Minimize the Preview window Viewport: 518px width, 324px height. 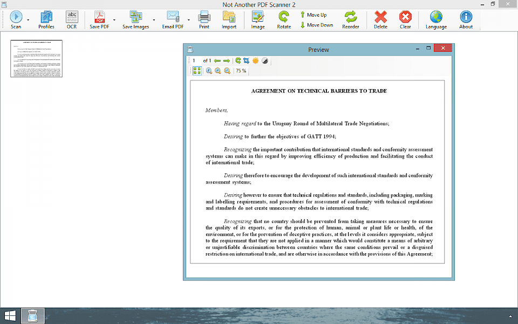tap(418, 49)
